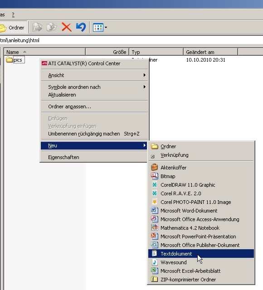263x290 pixels.
Task: Open the Views dropdown arrow
Action: point(106,27)
